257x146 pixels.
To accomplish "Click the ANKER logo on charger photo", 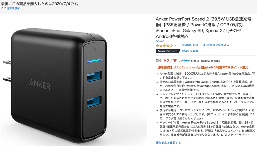I will coord(40,85).
